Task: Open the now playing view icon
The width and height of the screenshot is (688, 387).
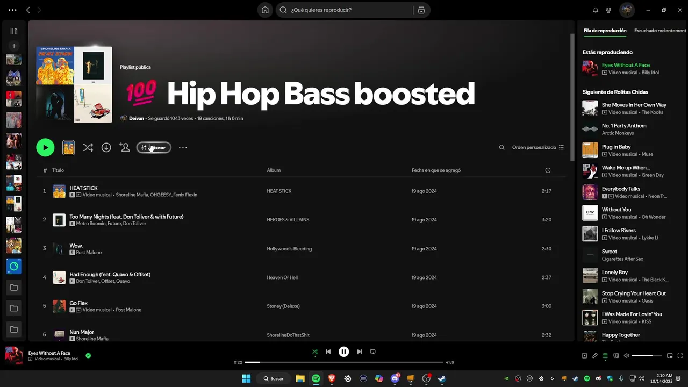Action: 585,355
